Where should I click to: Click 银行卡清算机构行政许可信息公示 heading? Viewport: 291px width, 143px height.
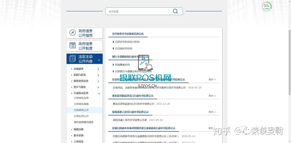point(130,57)
